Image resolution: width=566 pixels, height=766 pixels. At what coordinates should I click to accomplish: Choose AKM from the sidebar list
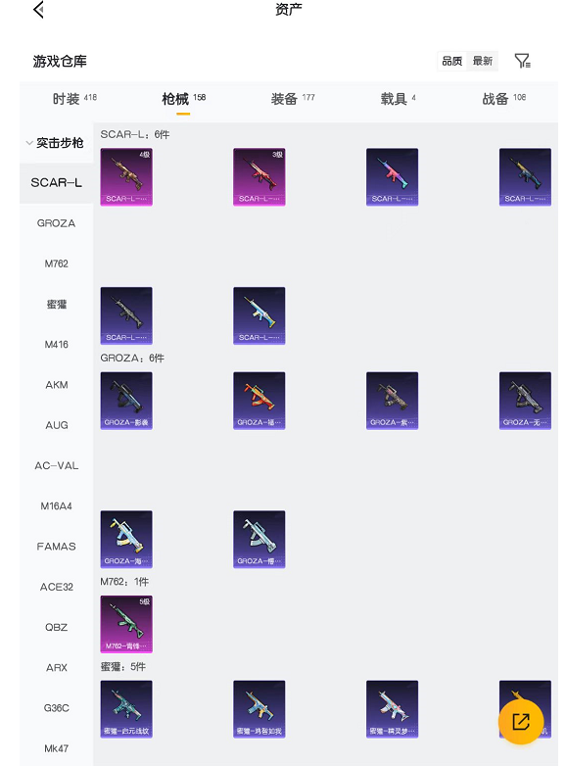(x=56, y=385)
